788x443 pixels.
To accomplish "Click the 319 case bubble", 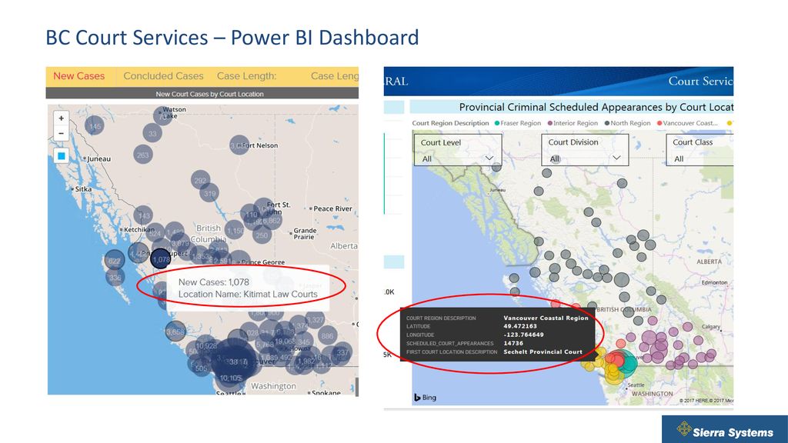I will click(209, 193).
